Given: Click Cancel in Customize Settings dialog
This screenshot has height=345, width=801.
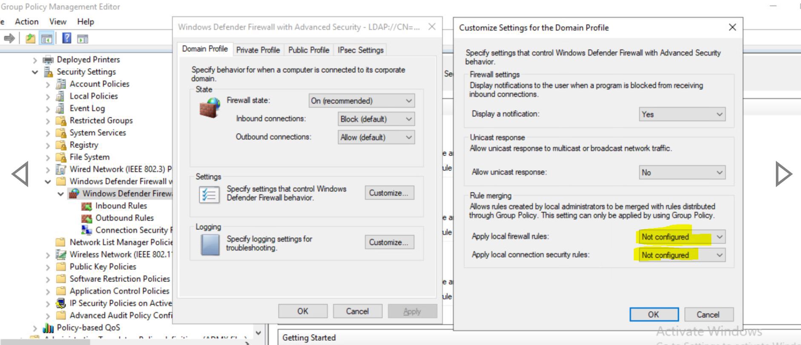Looking at the screenshot, I should [x=708, y=314].
